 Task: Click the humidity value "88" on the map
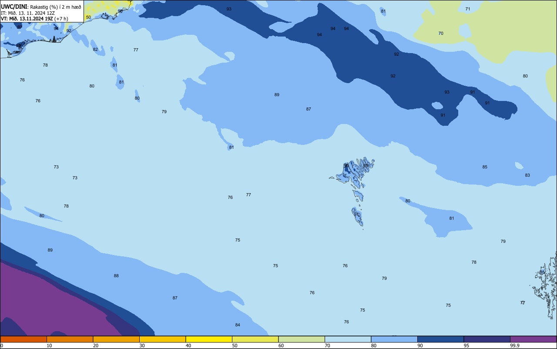click(116, 276)
